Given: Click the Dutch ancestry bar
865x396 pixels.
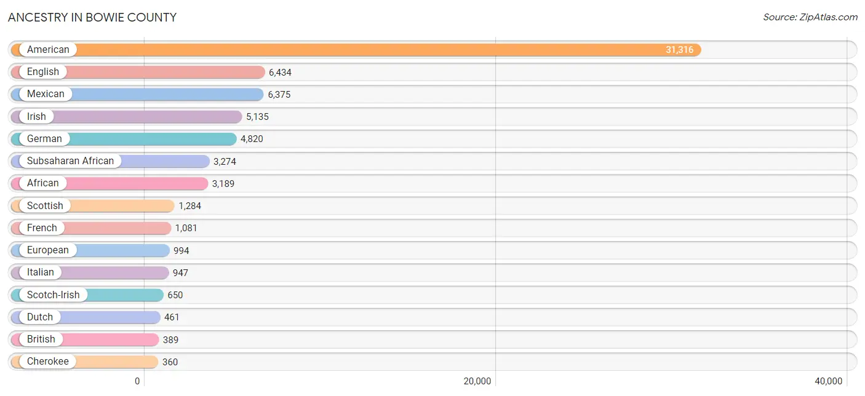Looking at the screenshot, I should click(86, 317).
